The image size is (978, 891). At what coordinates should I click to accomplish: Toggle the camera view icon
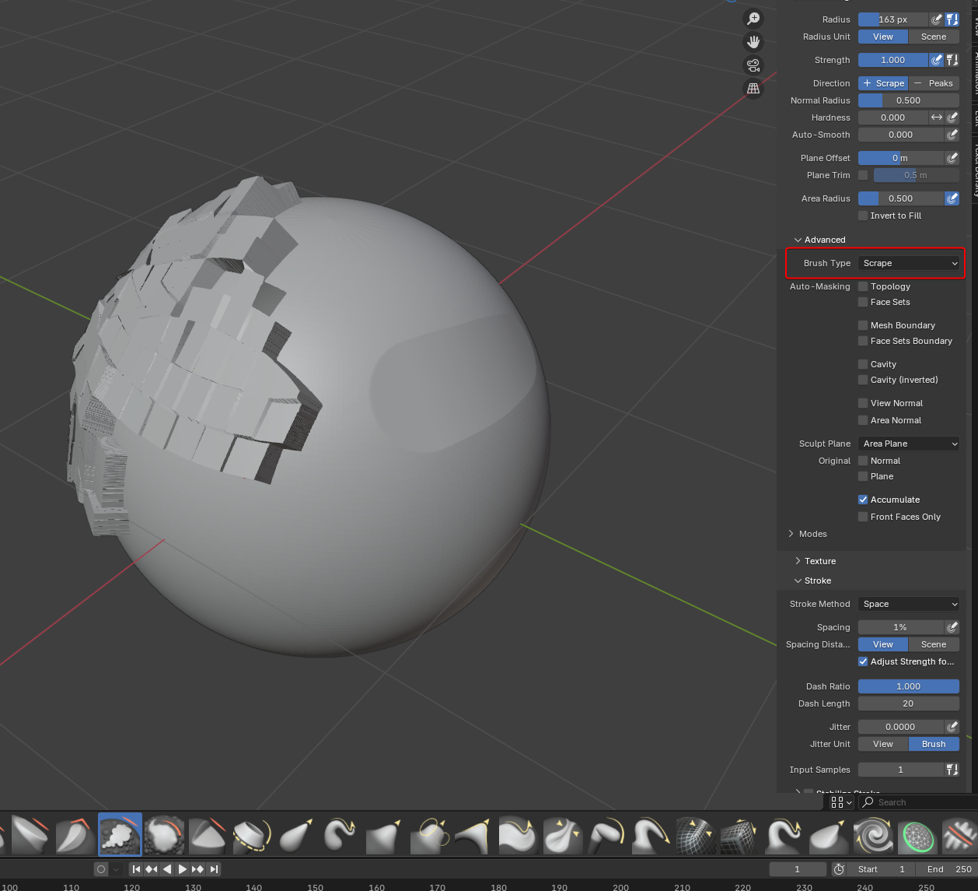(x=753, y=65)
